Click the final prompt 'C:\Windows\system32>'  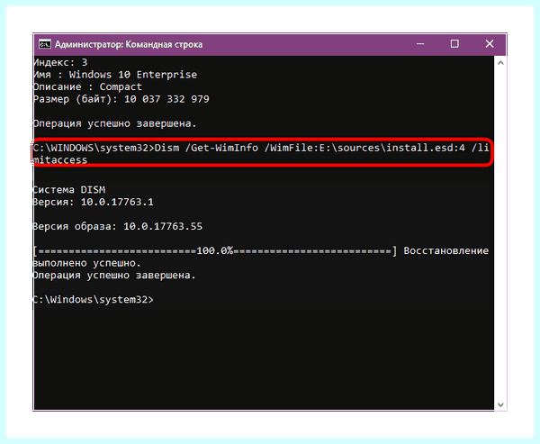coord(94,300)
